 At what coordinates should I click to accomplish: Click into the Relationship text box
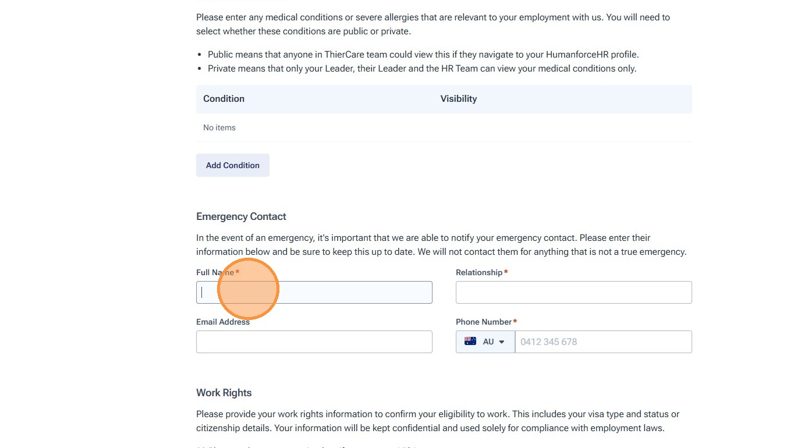(x=573, y=293)
